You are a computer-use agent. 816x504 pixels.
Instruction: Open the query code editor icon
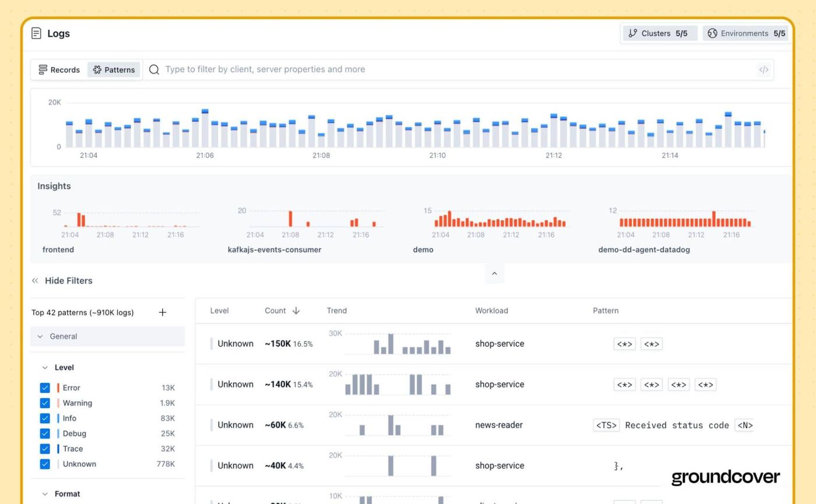pyautogui.click(x=764, y=69)
